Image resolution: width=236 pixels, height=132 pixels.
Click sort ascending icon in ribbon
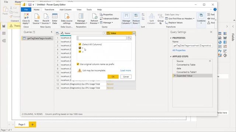click(x=143, y=15)
